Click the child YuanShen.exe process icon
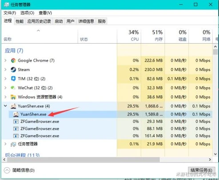The width and height of the screenshot is (219, 180). pos(16,114)
